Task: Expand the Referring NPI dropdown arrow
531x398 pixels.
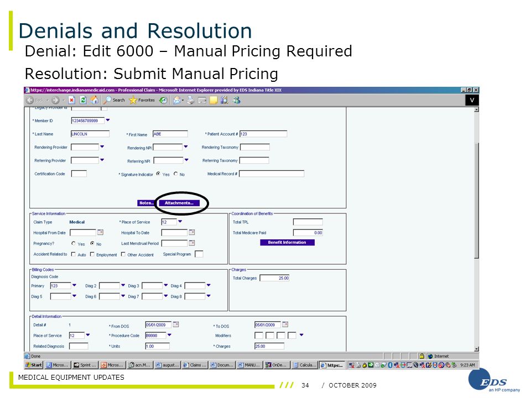Action: tap(186, 160)
